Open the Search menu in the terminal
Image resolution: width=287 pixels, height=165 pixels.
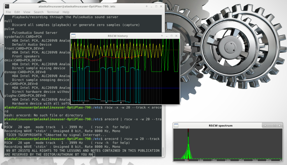coord(38,12)
